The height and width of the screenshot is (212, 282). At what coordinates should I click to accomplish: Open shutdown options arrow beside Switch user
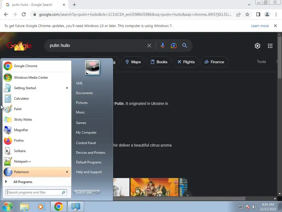click(97, 192)
